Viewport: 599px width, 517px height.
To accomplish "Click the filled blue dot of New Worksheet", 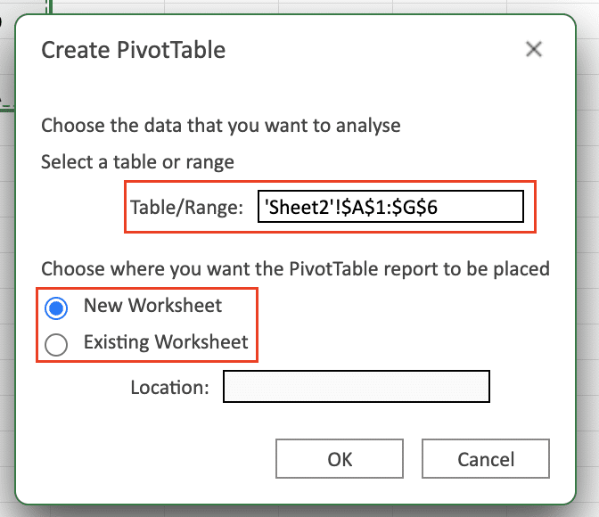I will pyautogui.click(x=56, y=308).
